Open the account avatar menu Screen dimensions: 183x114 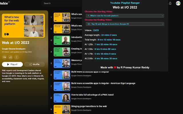click(178, 3)
